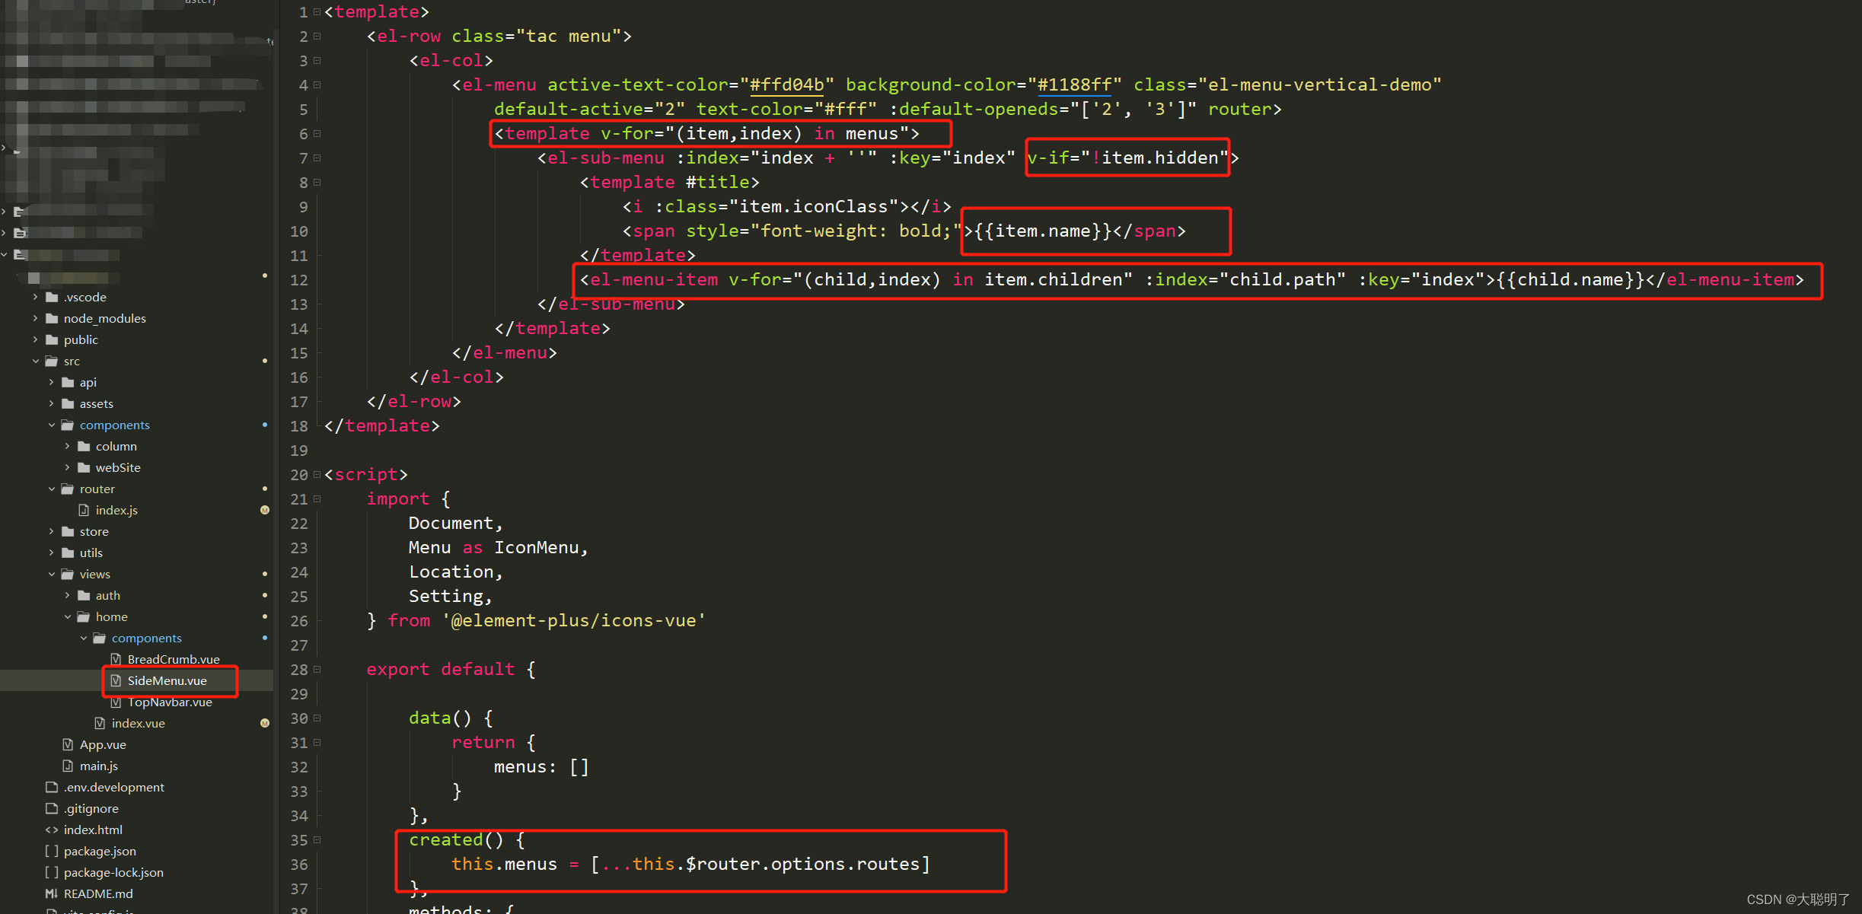Collapse the router folder chevron
This screenshot has width=1862, height=914.
click(51, 489)
